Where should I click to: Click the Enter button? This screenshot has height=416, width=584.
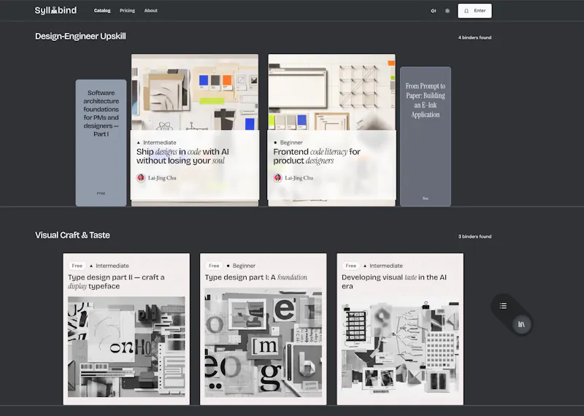coord(474,11)
